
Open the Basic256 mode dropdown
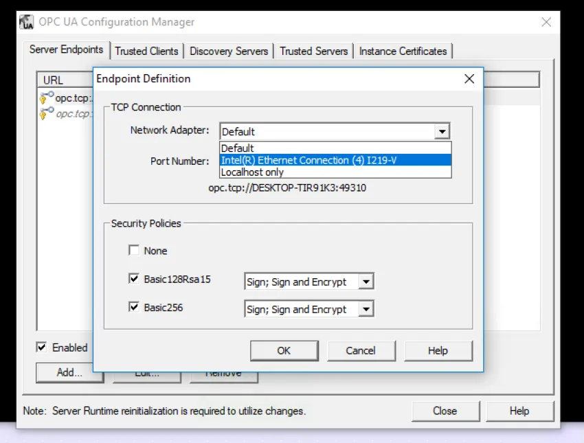pos(366,309)
